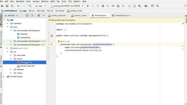Open Project Structure icon
The height and width of the screenshot is (105, 187).
(x=146, y=6)
